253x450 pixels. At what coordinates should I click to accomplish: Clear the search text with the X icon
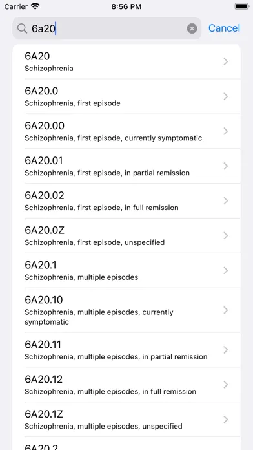click(x=192, y=28)
